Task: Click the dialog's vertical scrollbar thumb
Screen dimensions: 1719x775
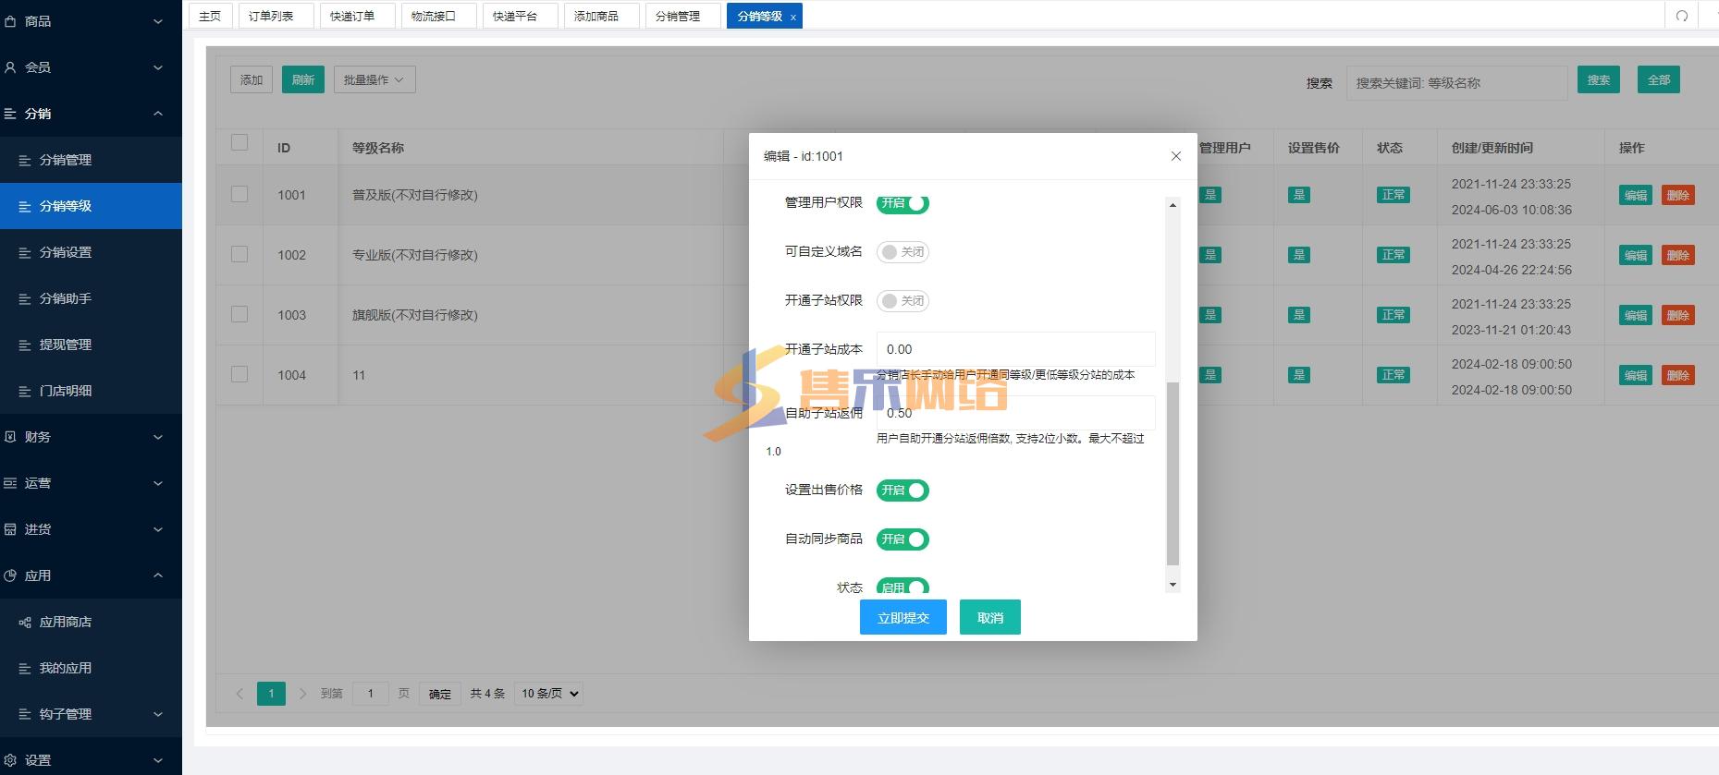Action: point(1173,472)
